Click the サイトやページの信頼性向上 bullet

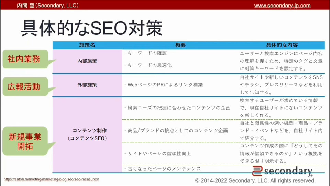pos(157,154)
